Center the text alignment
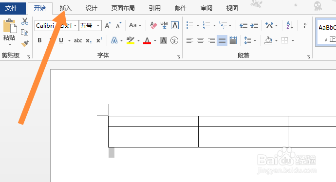Screen dimensions: 336x182 tap(201, 40)
